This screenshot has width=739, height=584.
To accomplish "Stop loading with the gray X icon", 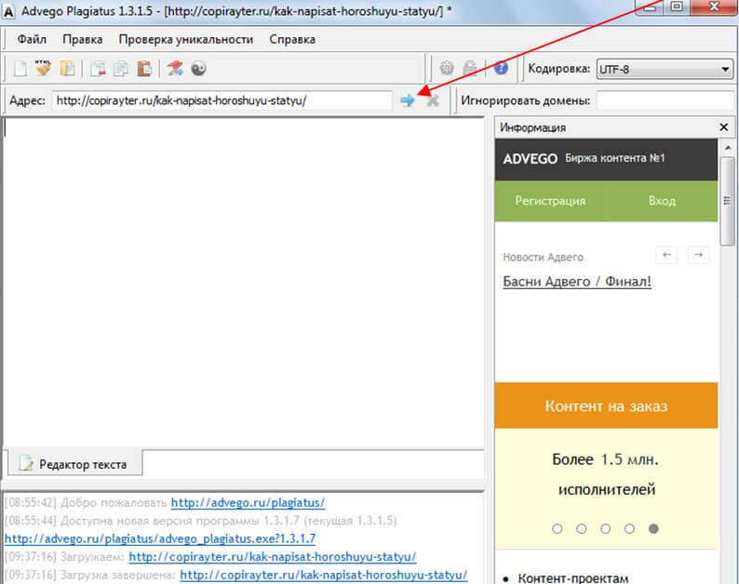I will (433, 100).
